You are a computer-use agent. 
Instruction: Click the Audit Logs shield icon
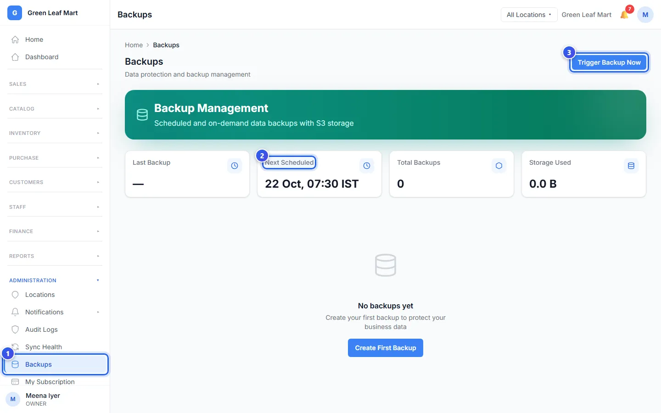[15, 329]
